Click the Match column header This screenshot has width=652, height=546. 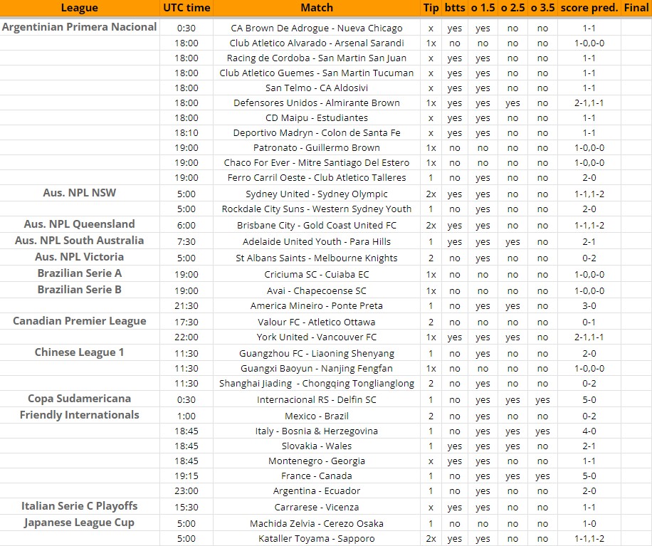click(317, 8)
